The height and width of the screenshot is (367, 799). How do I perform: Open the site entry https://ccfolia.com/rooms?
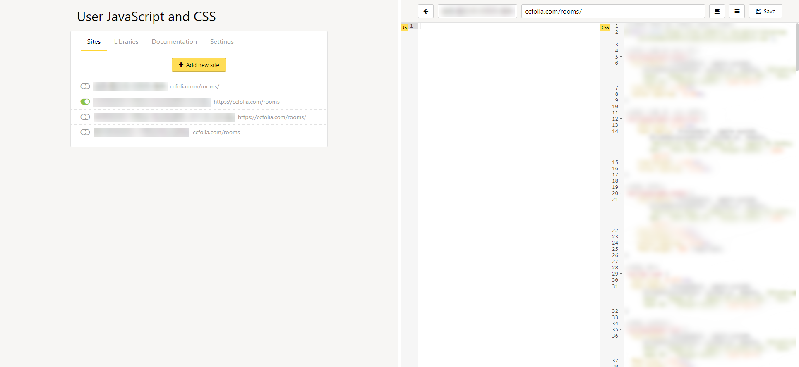pos(247,102)
